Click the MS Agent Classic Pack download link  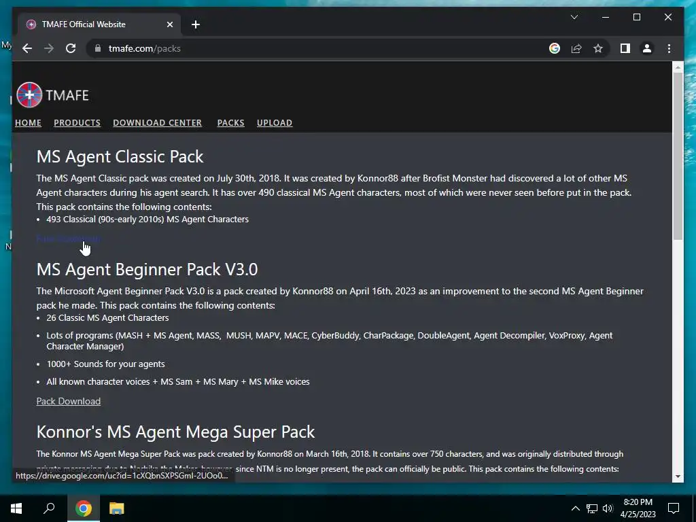pyautogui.click(x=69, y=239)
